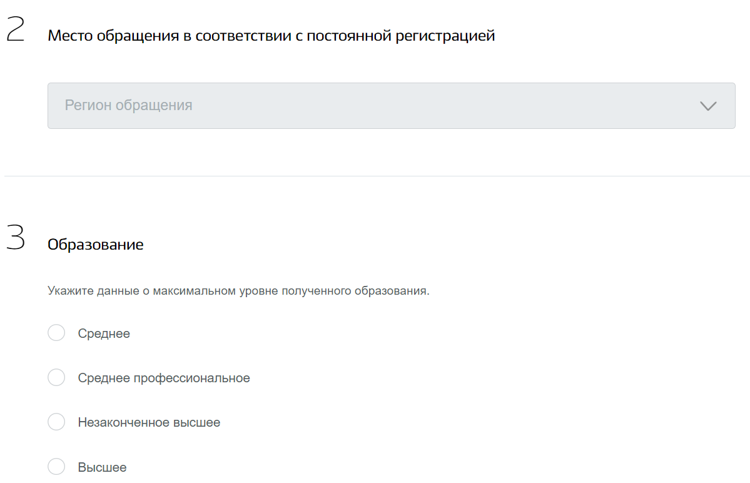Click the "Образование" section heading
This screenshot has width=750, height=483.
(x=96, y=245)
